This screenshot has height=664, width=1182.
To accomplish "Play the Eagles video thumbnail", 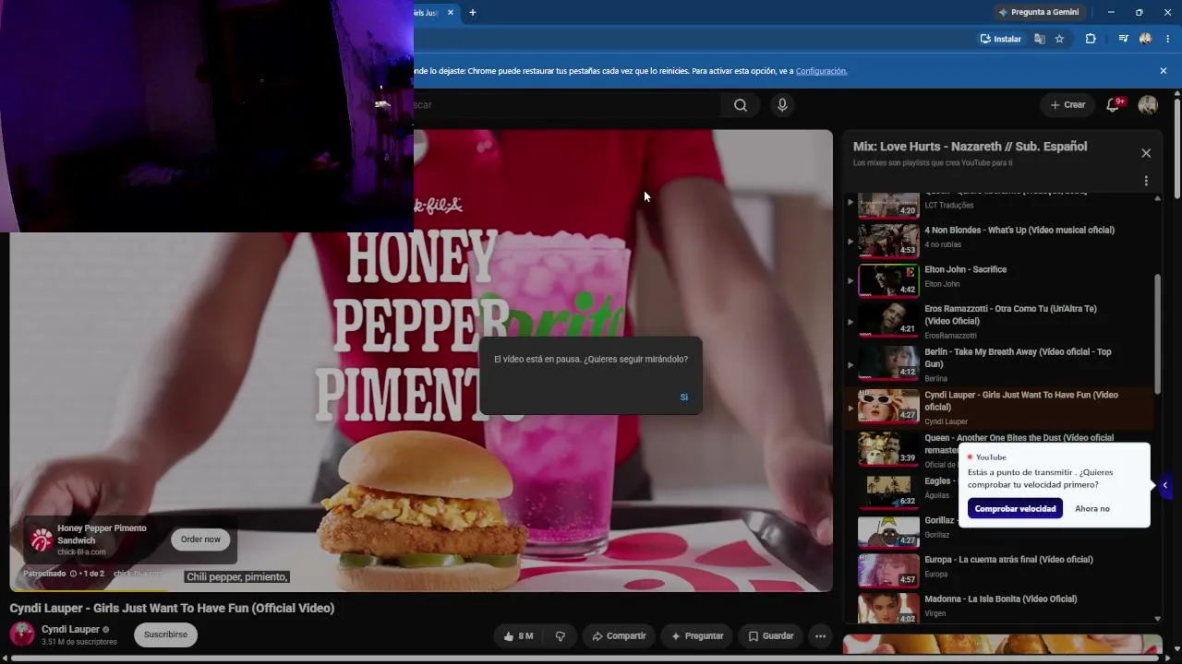I will 888,492.
